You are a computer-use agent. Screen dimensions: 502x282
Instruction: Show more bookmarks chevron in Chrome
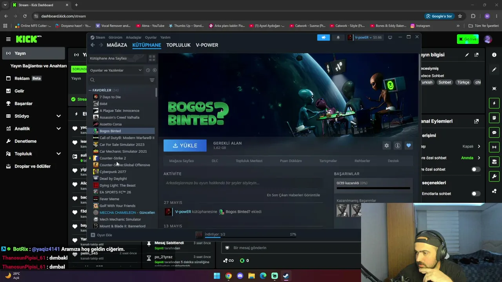(458, 26)
